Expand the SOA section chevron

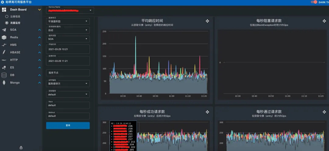pos(39,30)
